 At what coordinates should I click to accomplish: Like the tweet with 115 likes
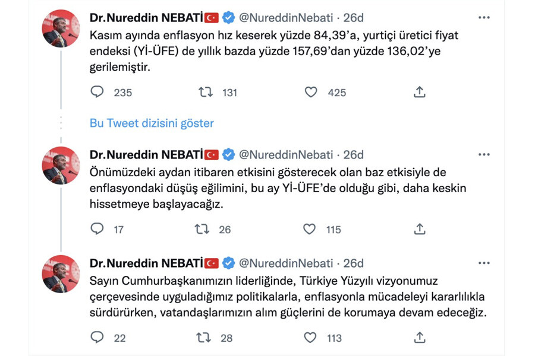point(310,229)
